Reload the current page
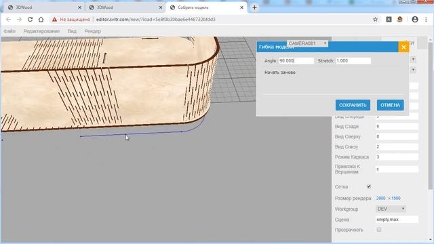Image resolution: width=434 pixels, height=244 pixels. [30, 20]
